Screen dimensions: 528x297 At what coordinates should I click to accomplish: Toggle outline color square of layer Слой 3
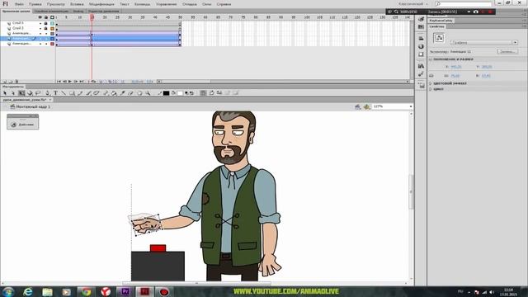(52, 28)
